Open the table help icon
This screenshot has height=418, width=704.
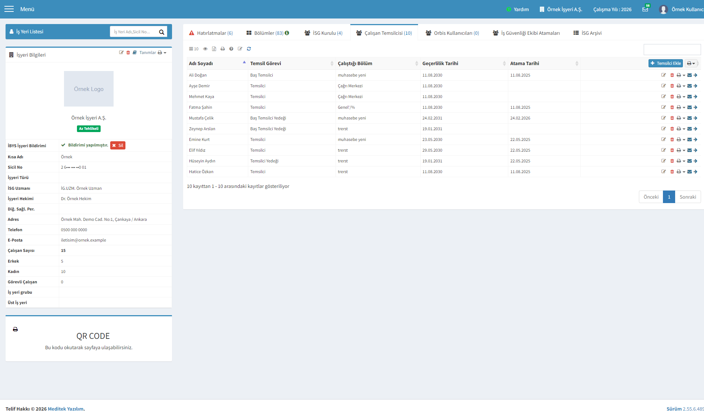point(231,49)
